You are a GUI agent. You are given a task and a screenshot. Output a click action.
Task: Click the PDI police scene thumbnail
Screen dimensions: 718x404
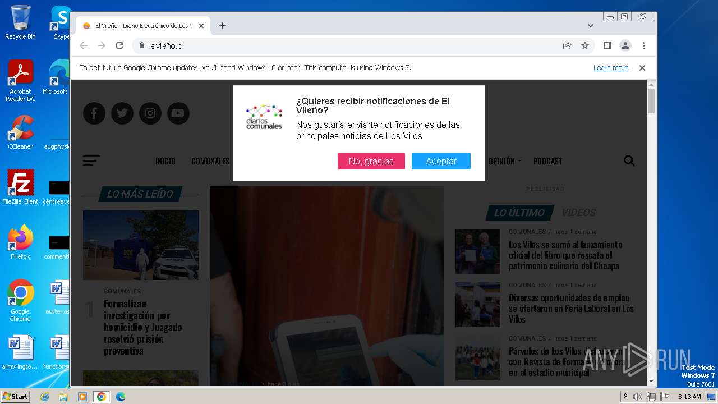[x=141, y=245]
